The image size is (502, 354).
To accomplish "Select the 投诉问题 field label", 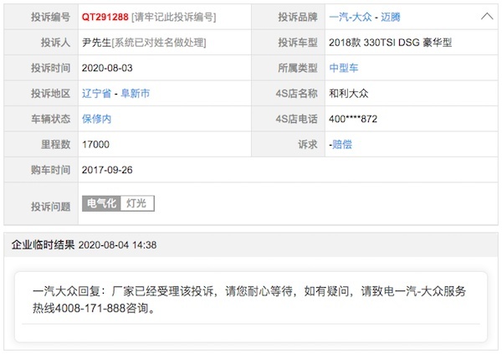I will click(x=50, y=207).
